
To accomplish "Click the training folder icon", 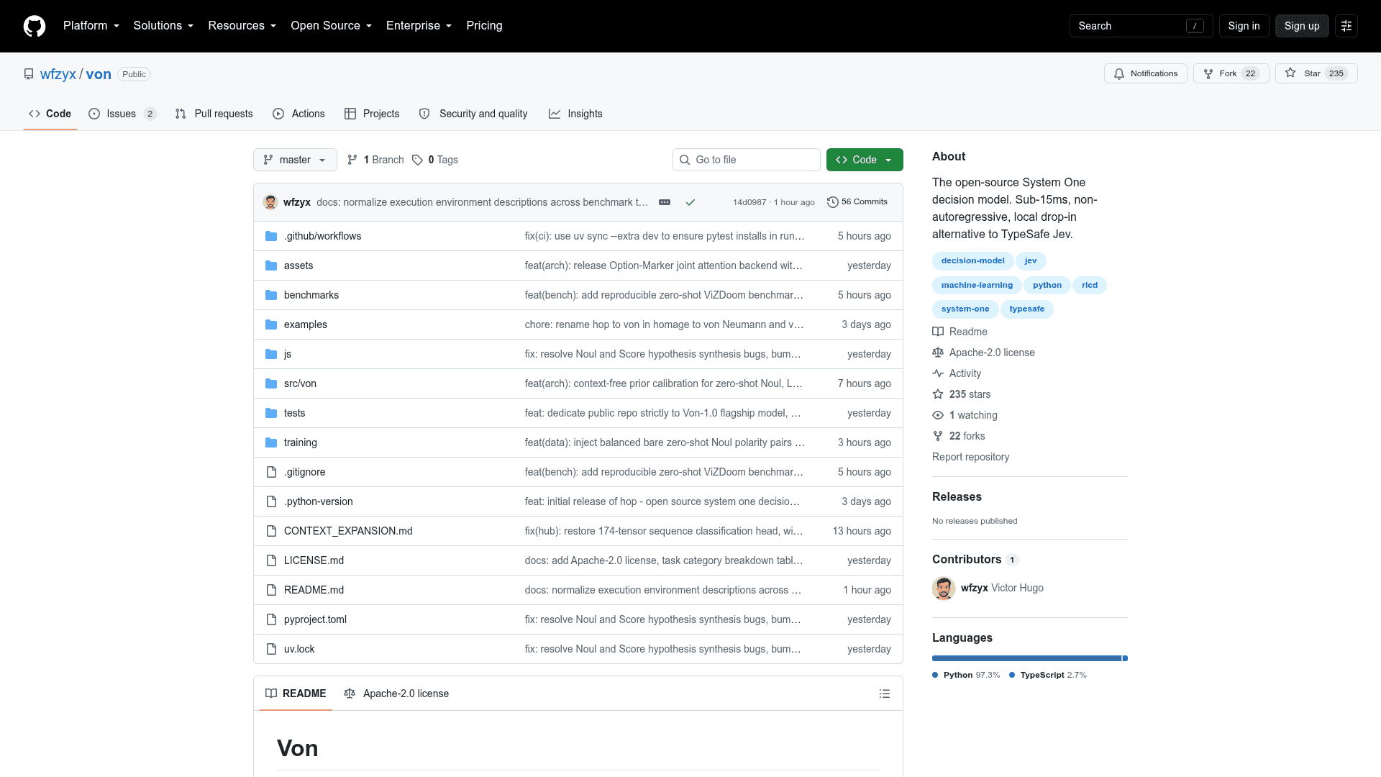I will (271, 442).
